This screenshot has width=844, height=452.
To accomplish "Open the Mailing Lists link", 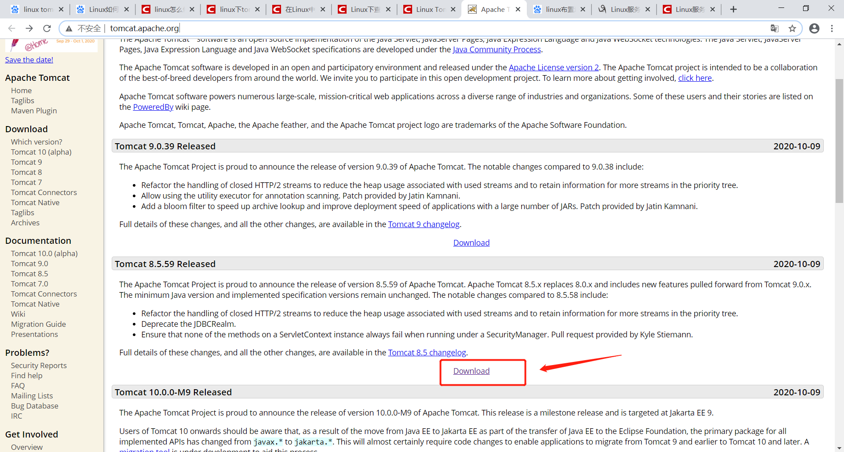I will pos(32,396).
